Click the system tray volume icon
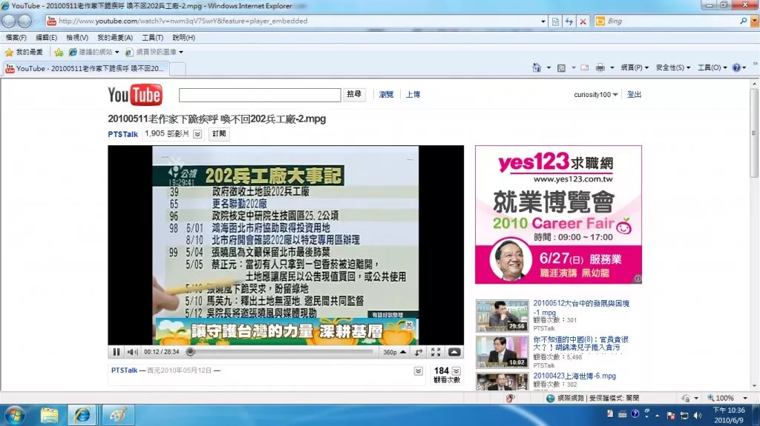 (698, 416)
